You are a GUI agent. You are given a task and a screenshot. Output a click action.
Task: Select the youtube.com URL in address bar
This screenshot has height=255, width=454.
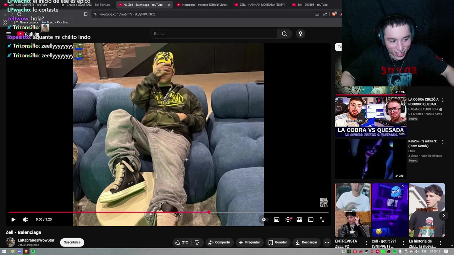pyautogui.click(x=128, y=14)
